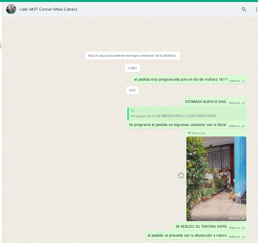Click the Reenviado forwarded arrow label
This screenshot has width=258, height=243.
click(189, 133)
